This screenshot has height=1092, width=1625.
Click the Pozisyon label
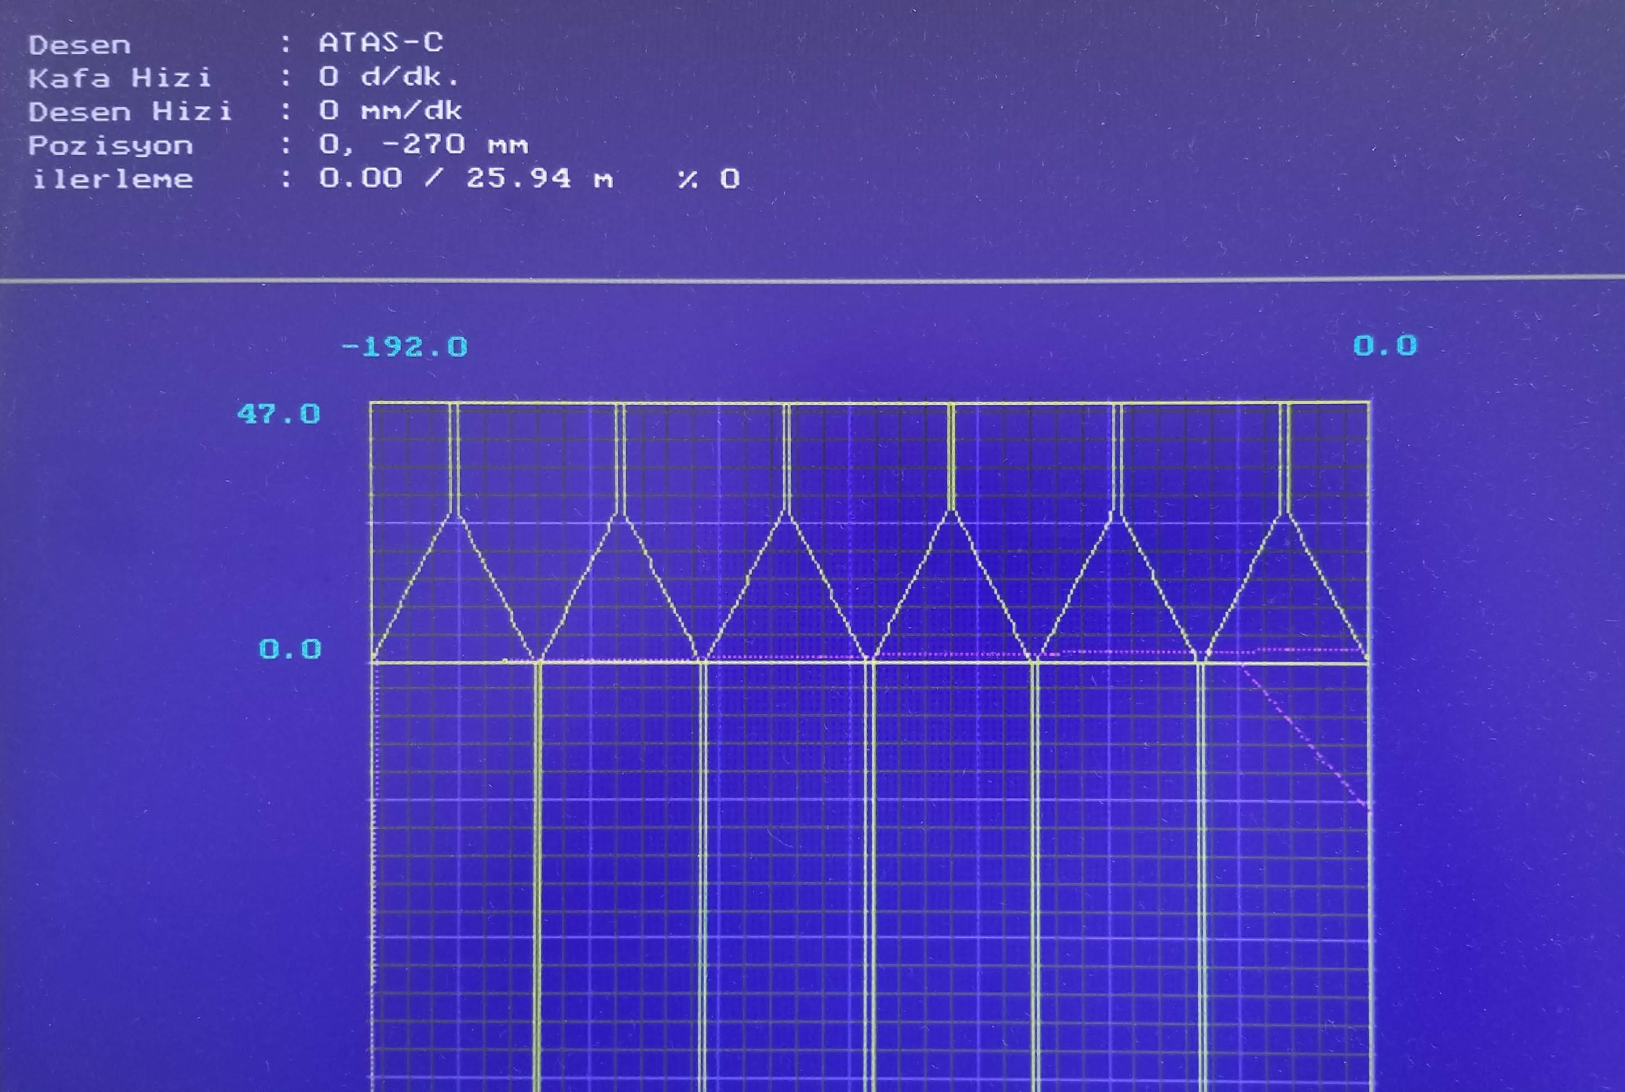pyautogui.click(x=110, y=146)
